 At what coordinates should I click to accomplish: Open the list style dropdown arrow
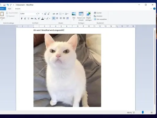[63, 14]
